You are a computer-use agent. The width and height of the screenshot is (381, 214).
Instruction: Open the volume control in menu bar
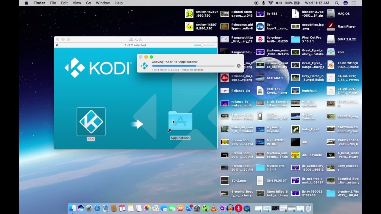pyautogui.click(x=279, y=3)
